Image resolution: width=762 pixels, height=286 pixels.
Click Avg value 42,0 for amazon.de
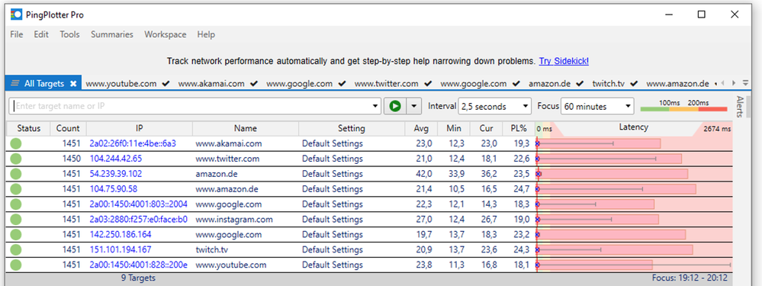pos(424,174)
